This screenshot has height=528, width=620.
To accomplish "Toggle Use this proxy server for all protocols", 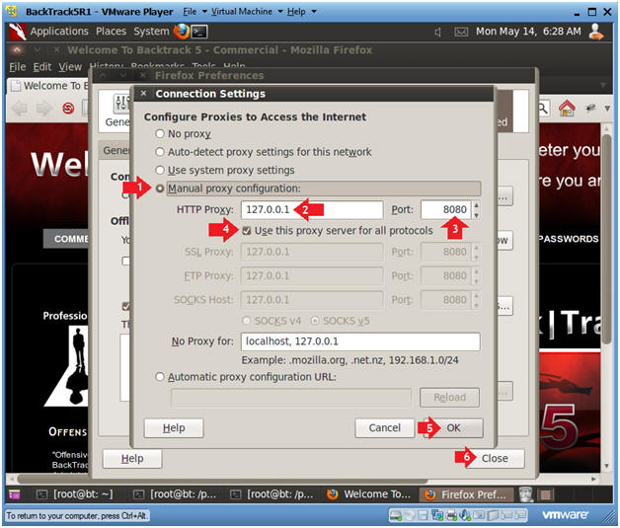I will tap(247, 231).
